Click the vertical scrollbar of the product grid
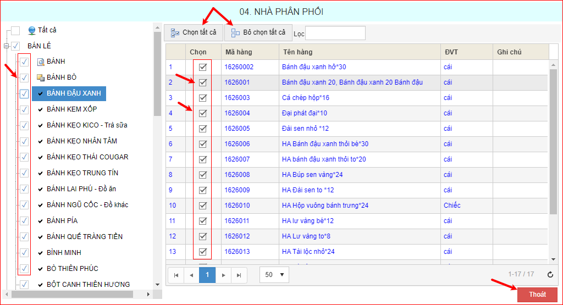The width and height of the screenshot is (563, 305). point(554,137)
